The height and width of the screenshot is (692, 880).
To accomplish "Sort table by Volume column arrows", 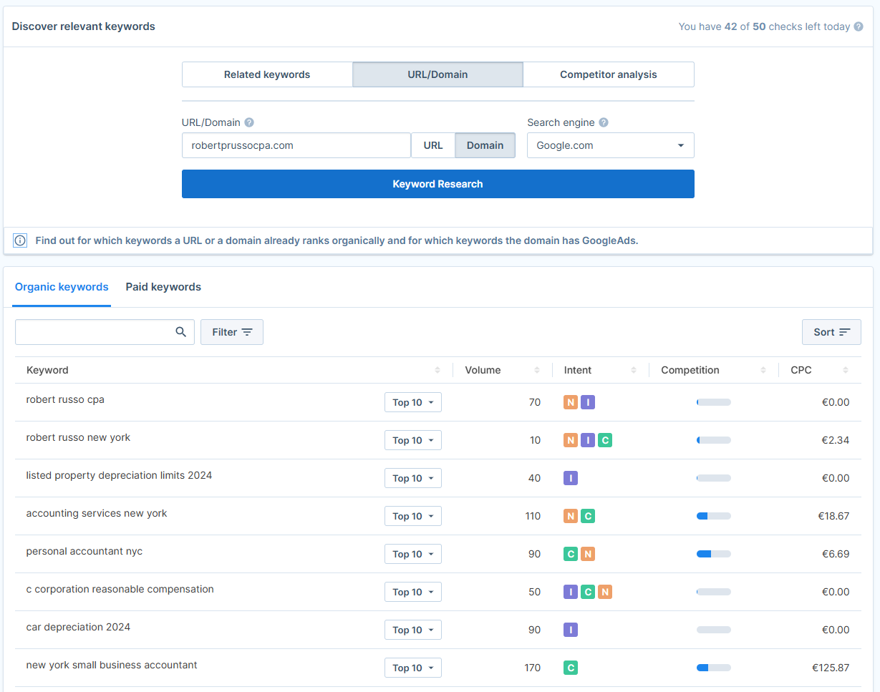I will click(537, 370).
